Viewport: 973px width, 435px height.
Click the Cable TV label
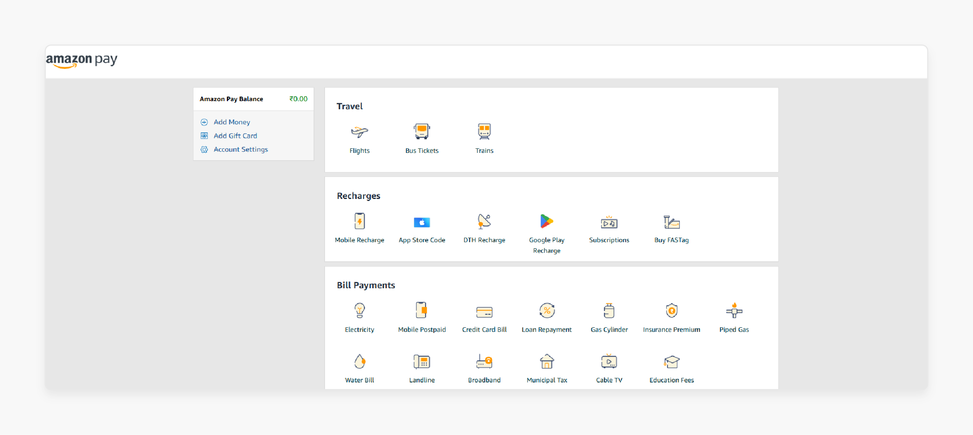(x=609, y=380)
